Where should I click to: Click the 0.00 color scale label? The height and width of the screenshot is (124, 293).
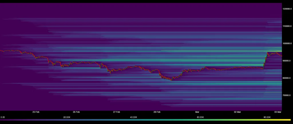pyautogui.click(x=2, y=117)
